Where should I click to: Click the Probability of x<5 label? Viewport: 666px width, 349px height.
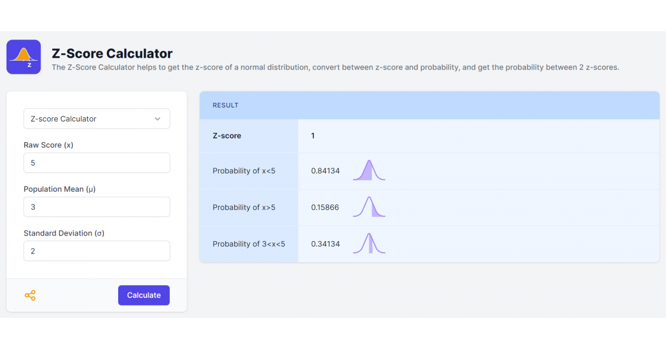(244, 171)
